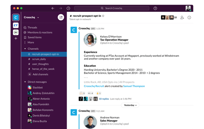This screenshot has width=204, height=129.
Task: Open Mentions & reactions
Action: click(40, 32)
